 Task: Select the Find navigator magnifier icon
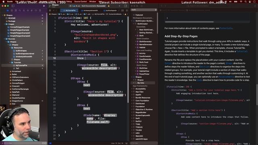tap(20, 10)
